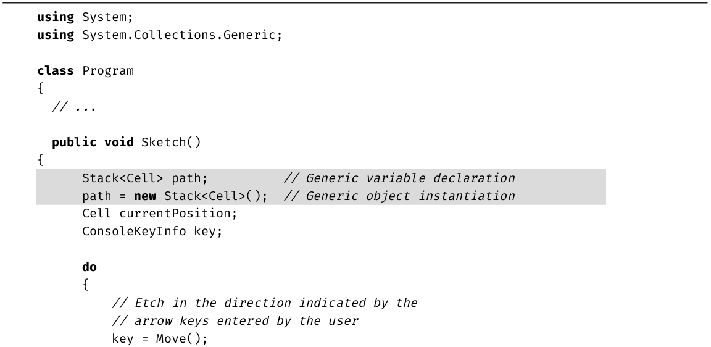
Task: Click the 'arrow keys entered' comment line
Action: (x=235, y=321)
